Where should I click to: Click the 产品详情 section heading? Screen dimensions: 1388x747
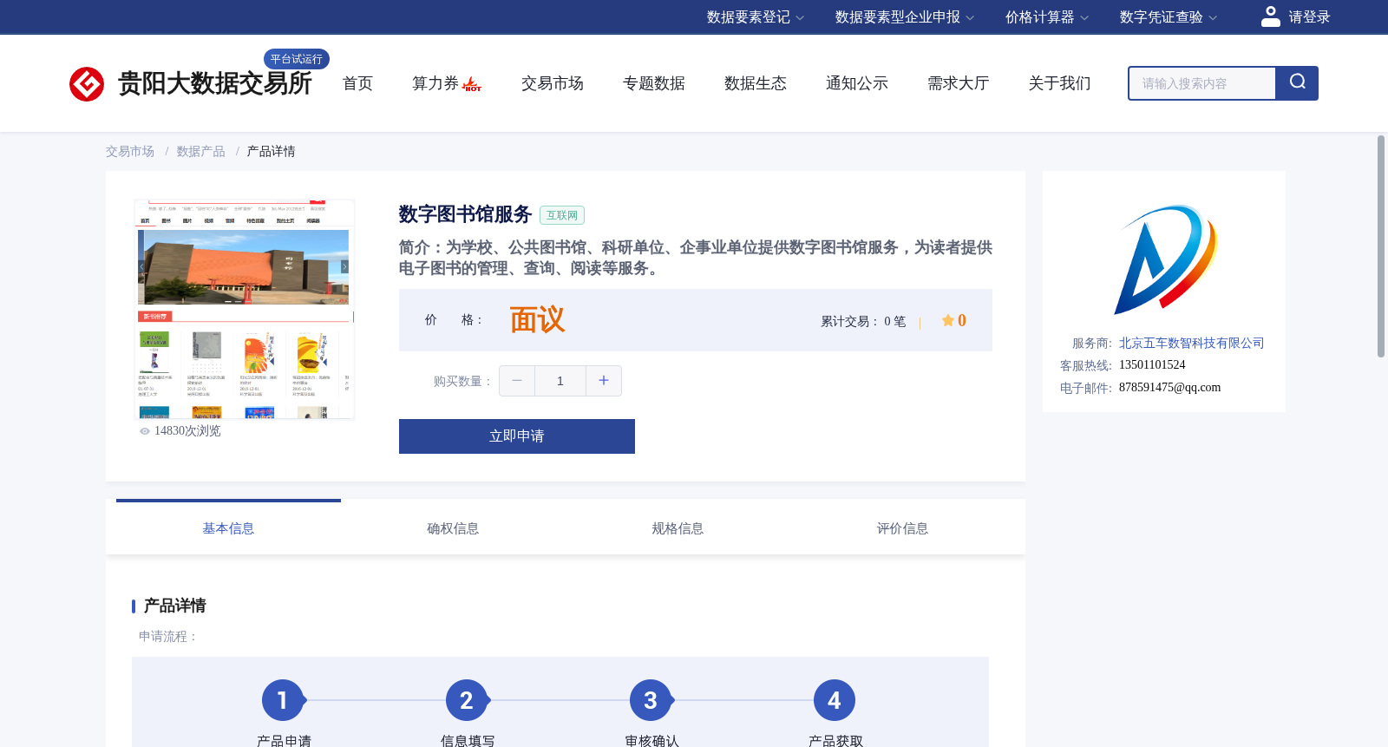pos(174,606)
